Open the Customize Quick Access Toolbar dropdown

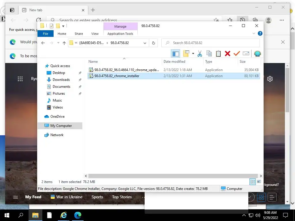[x=63, y=26]
